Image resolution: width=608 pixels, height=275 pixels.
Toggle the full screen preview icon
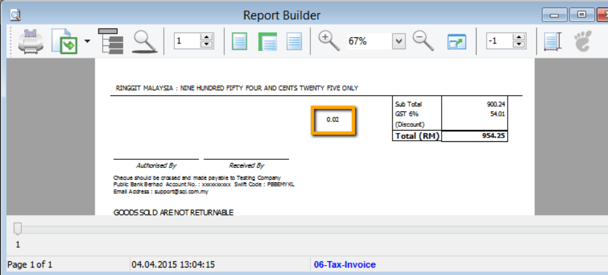tap(457, 42)
